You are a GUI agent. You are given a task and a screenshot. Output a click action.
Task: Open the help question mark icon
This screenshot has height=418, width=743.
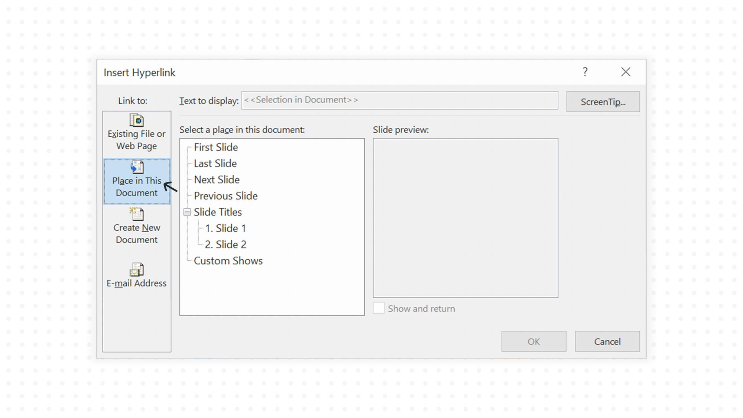585,72
